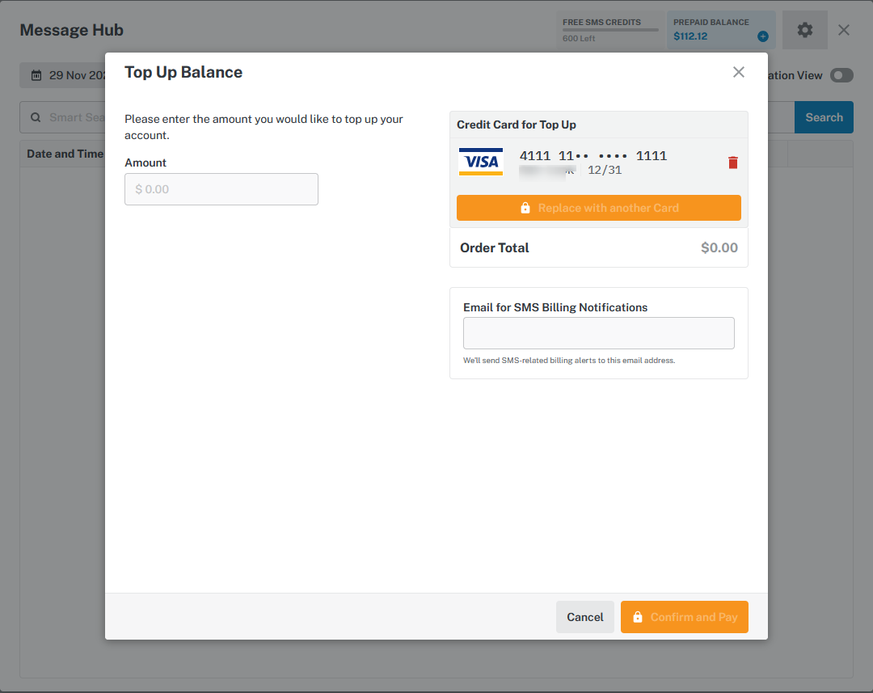Click lock icon on Replace with another Card
Screen dimensions: 873x693
pyautogui.click(x=525, y=208)
